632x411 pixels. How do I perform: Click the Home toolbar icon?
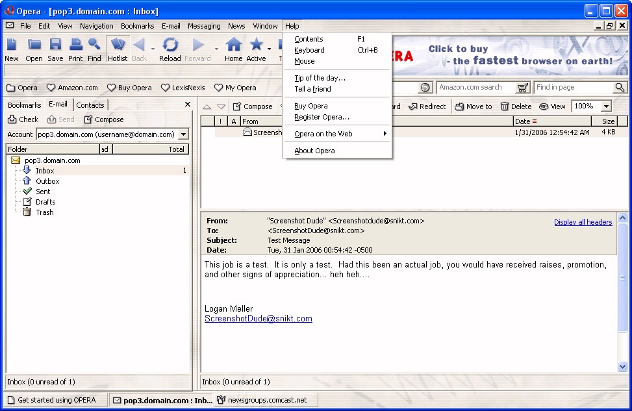coord(233,49)
